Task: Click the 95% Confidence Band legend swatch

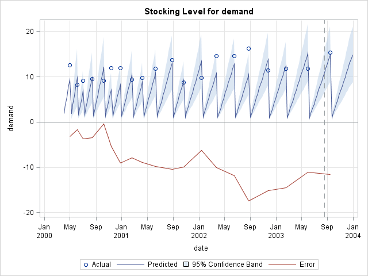Action: click(x=186, y=264)
